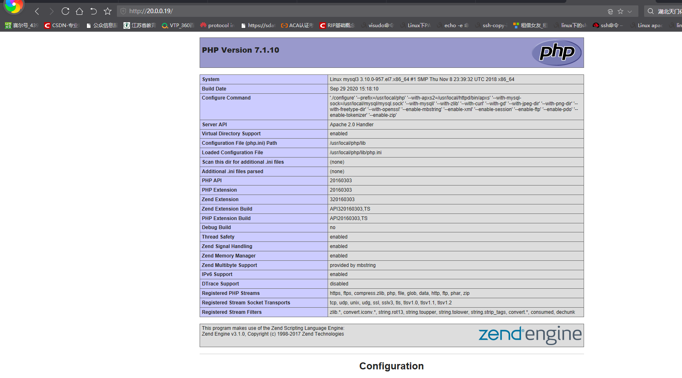Open the protocol in bookmark

tap(217, 26)
